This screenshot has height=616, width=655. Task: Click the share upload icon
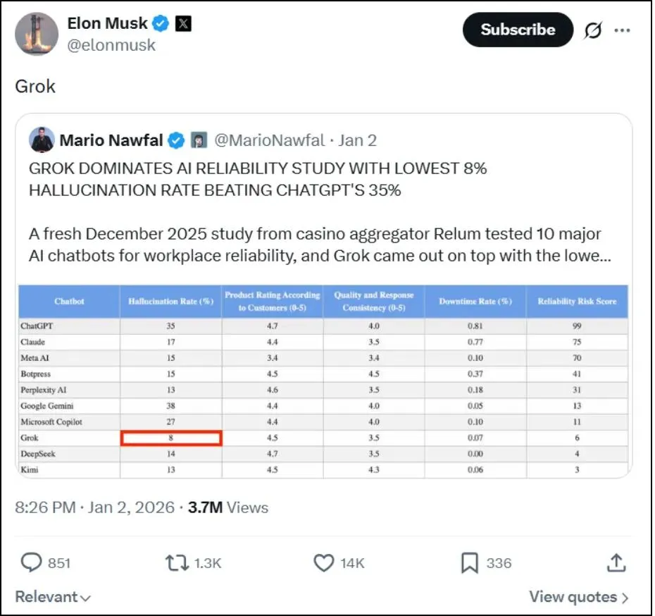[616, 562]
